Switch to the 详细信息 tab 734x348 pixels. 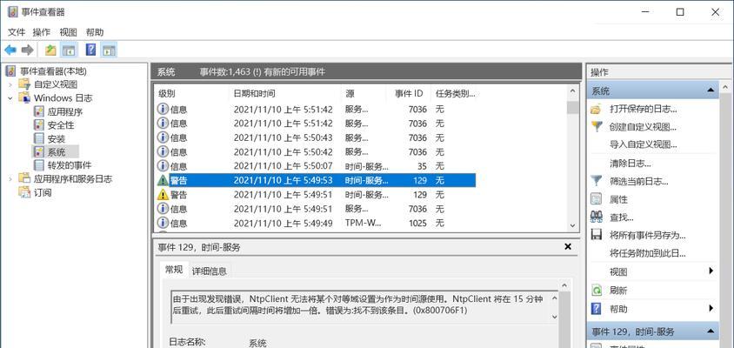[x=210, y=271]
